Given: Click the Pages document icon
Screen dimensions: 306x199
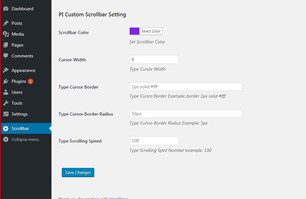Looking at the screenshot, I should 6,45.
